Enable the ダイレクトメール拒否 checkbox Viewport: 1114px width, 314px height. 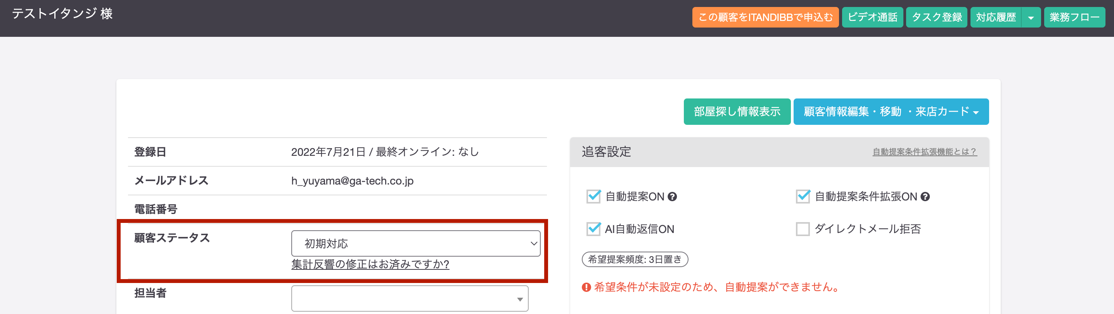coord(803,229)
